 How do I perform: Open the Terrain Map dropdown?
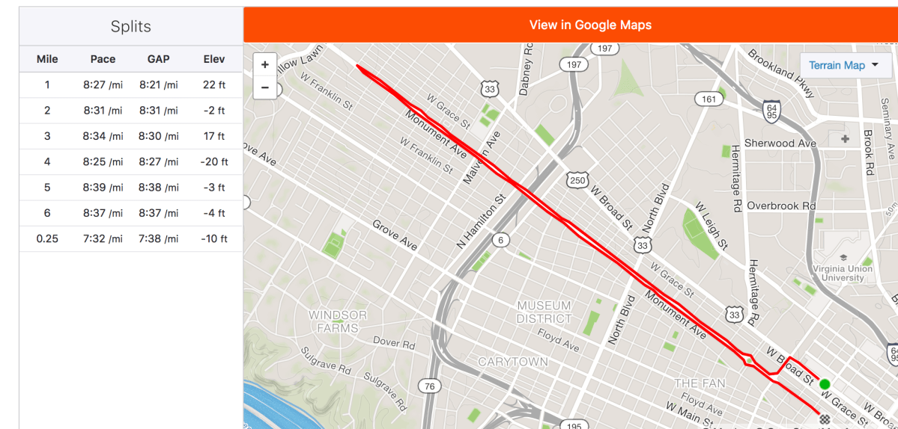pyautogui.click(x=843, y=65)
